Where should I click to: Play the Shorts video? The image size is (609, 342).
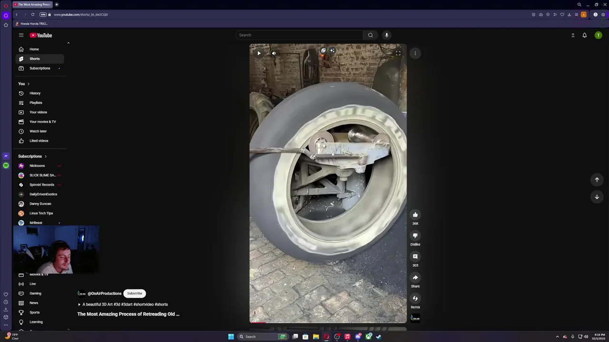[259, 53]
